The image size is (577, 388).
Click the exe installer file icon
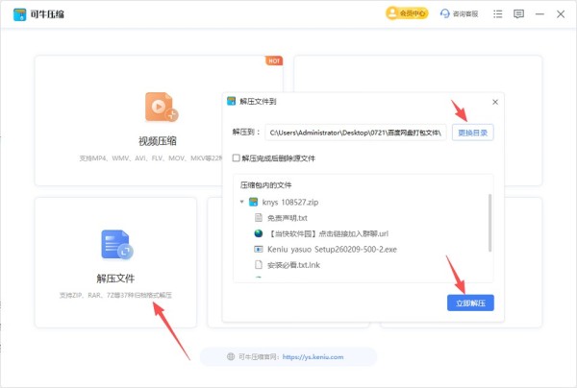tap(259, 249)
